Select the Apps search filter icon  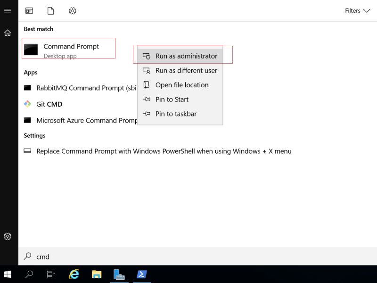tap(29, 10)
